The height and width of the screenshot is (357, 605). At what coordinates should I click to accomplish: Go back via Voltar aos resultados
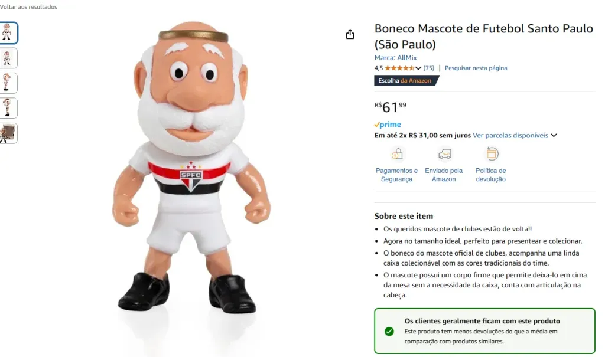[28, 7]
